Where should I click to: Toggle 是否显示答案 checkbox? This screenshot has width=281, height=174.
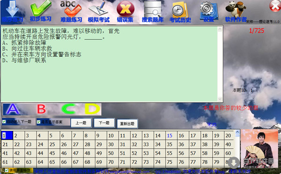pyautogui.click(x=38, y=122)
